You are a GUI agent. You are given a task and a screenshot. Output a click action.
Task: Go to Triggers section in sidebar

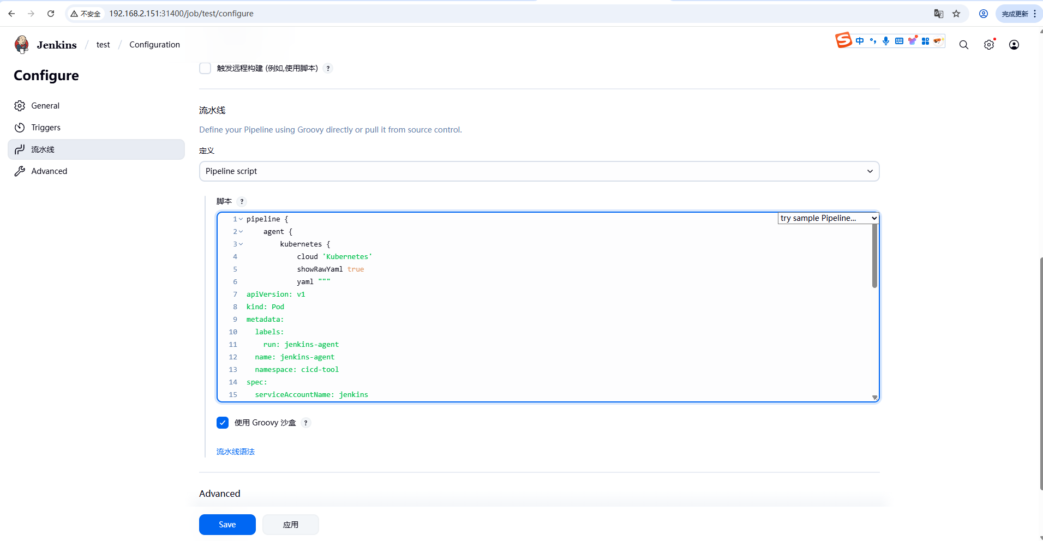click(46, 128)
